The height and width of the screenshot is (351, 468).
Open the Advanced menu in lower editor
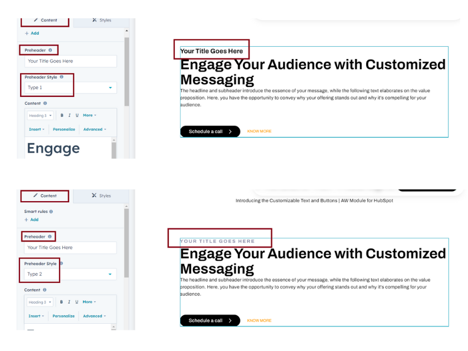coord(94,316)
